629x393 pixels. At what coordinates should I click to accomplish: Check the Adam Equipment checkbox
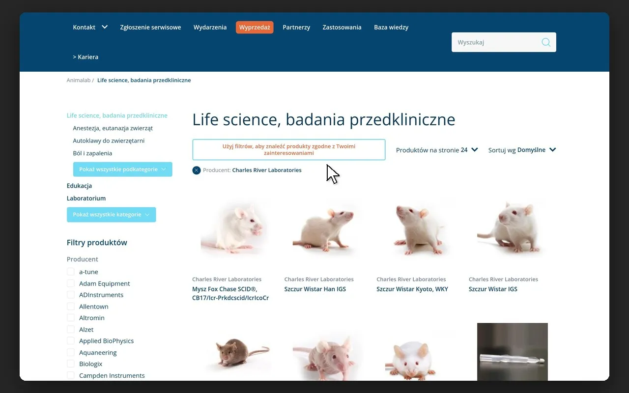71,283
